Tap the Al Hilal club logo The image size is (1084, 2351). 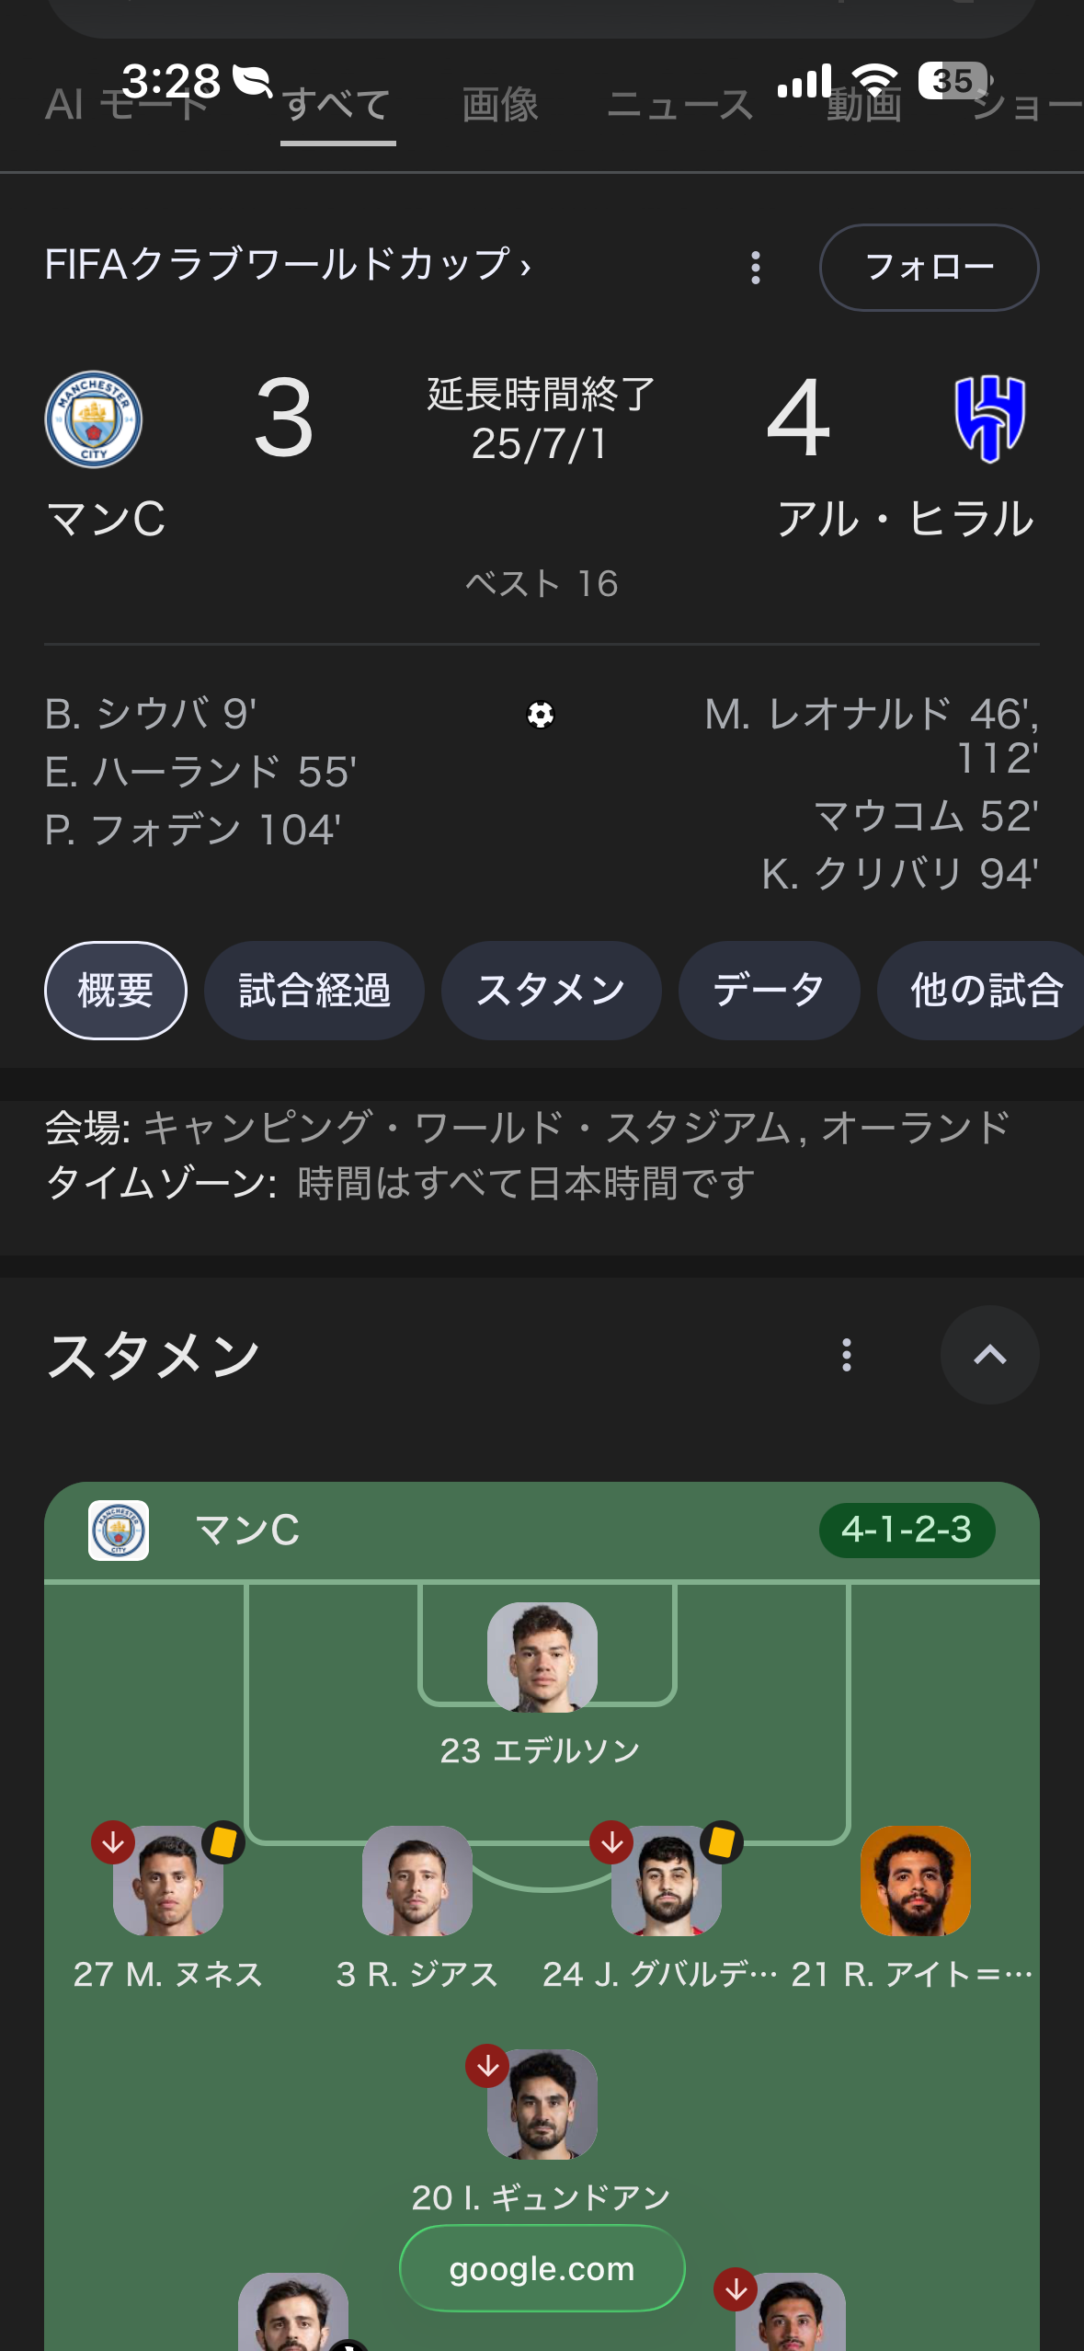[x=990, y=419]
